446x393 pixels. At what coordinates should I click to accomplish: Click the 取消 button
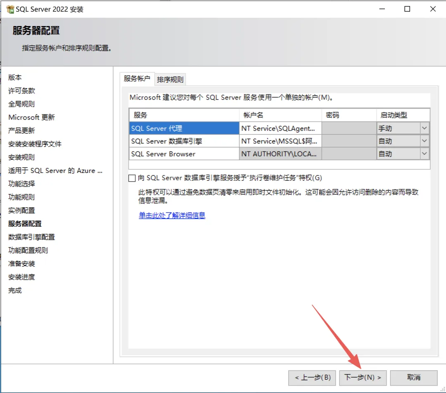point(413,378)
